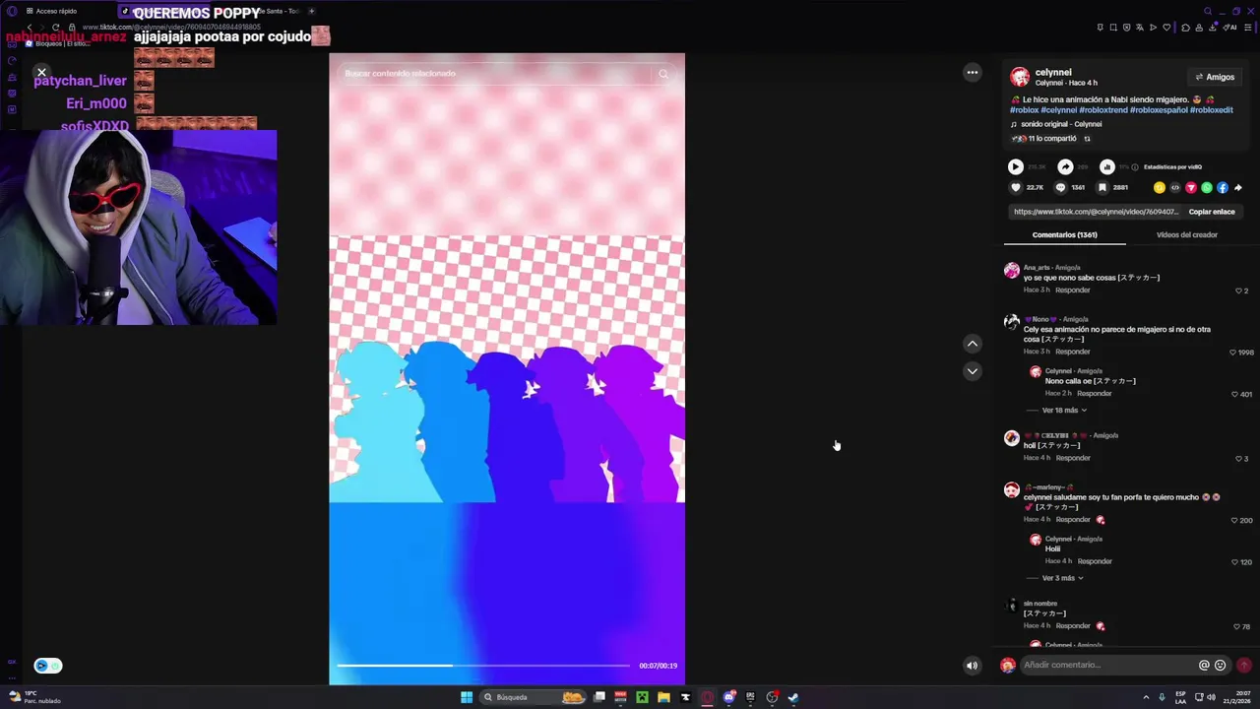Screen dimensions: 1260x709
Task: Click the yellow repost share icon
Action: point(1159,188)
